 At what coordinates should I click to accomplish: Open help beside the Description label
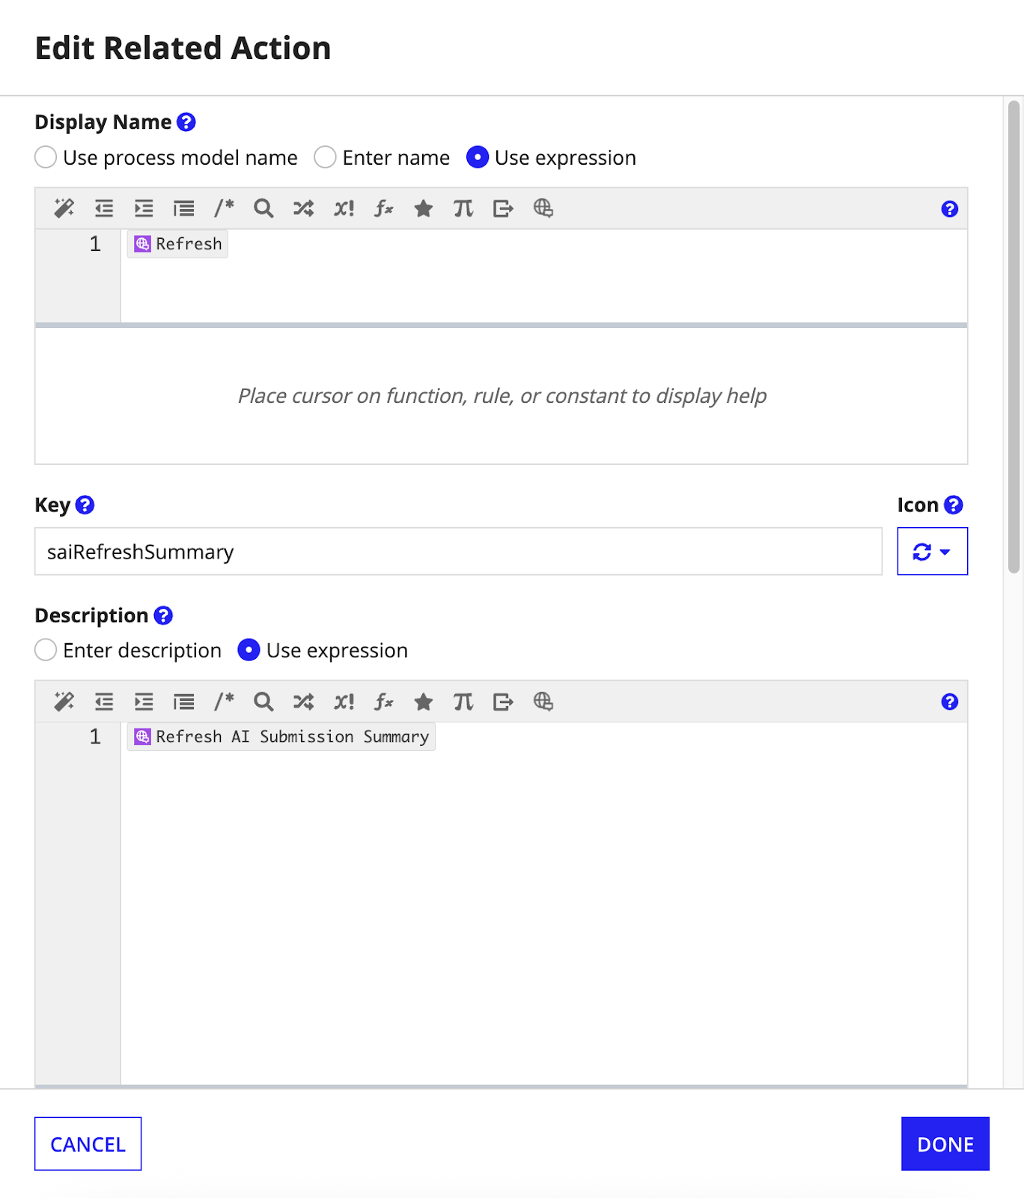163,615
